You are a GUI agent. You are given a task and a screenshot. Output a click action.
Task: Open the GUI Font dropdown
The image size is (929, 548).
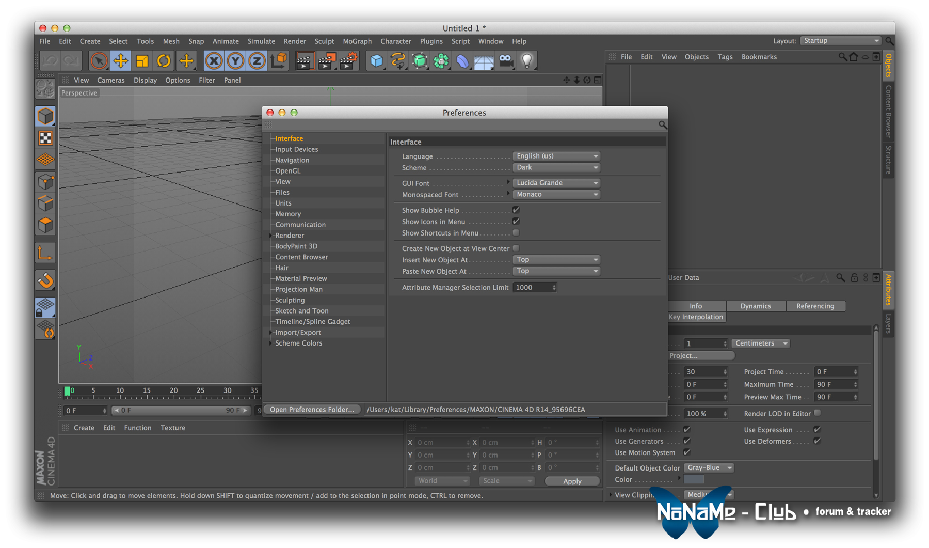pos(556,183)
